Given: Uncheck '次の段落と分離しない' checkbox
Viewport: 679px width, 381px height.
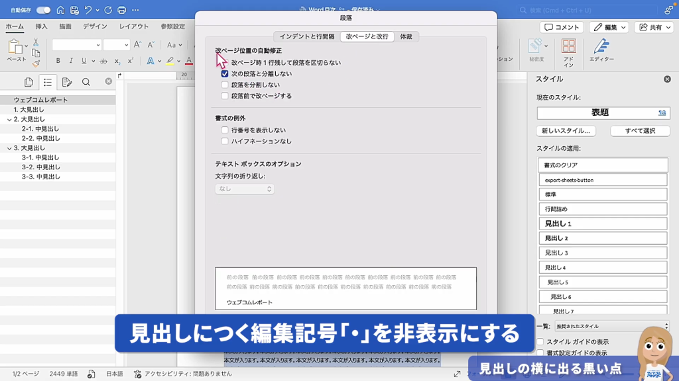Looking at the screenshot, I should (225, 74).
